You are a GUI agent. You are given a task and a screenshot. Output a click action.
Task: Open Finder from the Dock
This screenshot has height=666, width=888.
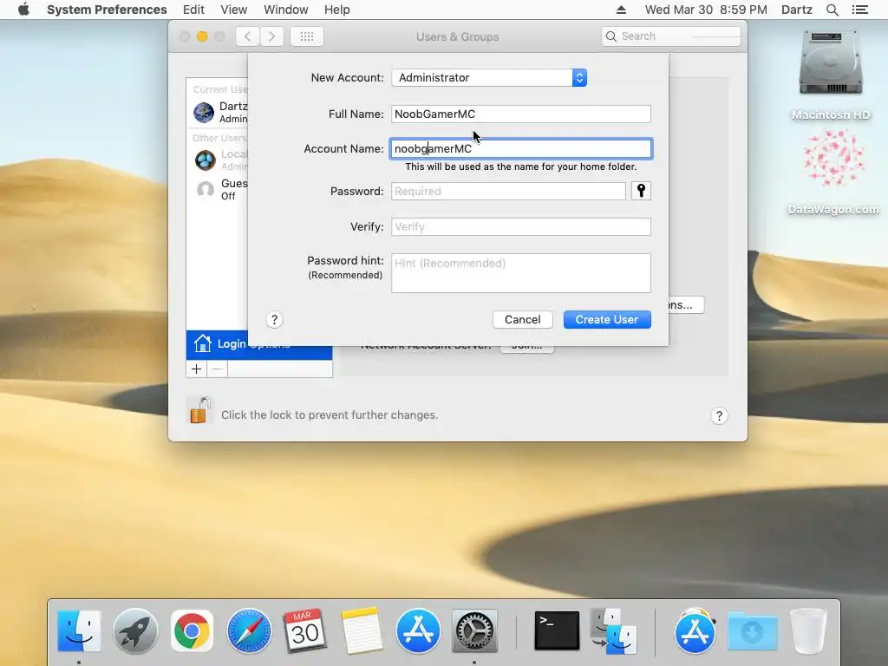pyautogui.click(x=79, y=631)
